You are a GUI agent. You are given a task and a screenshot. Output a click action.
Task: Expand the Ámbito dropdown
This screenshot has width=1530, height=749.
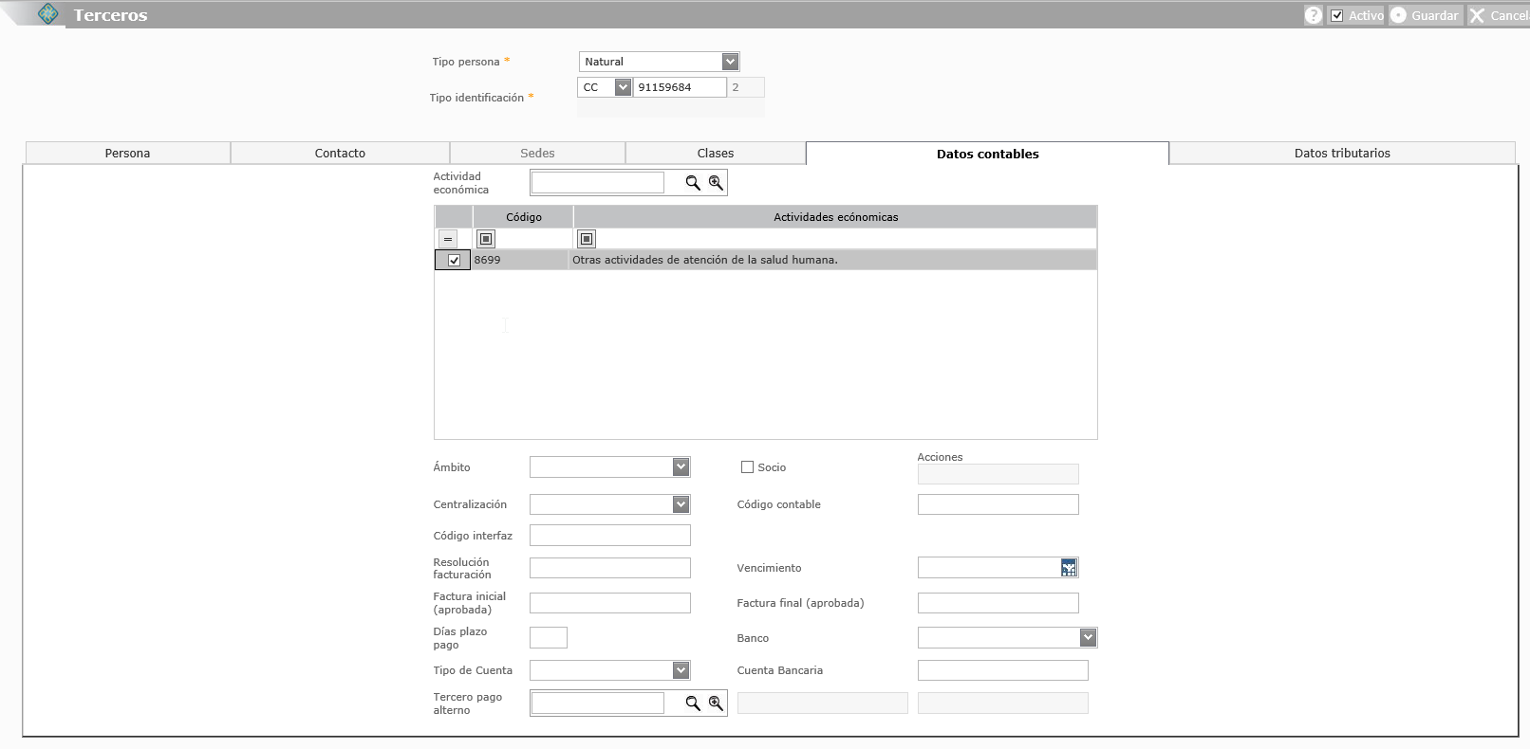pyautogui.click(x=681, y=467)
